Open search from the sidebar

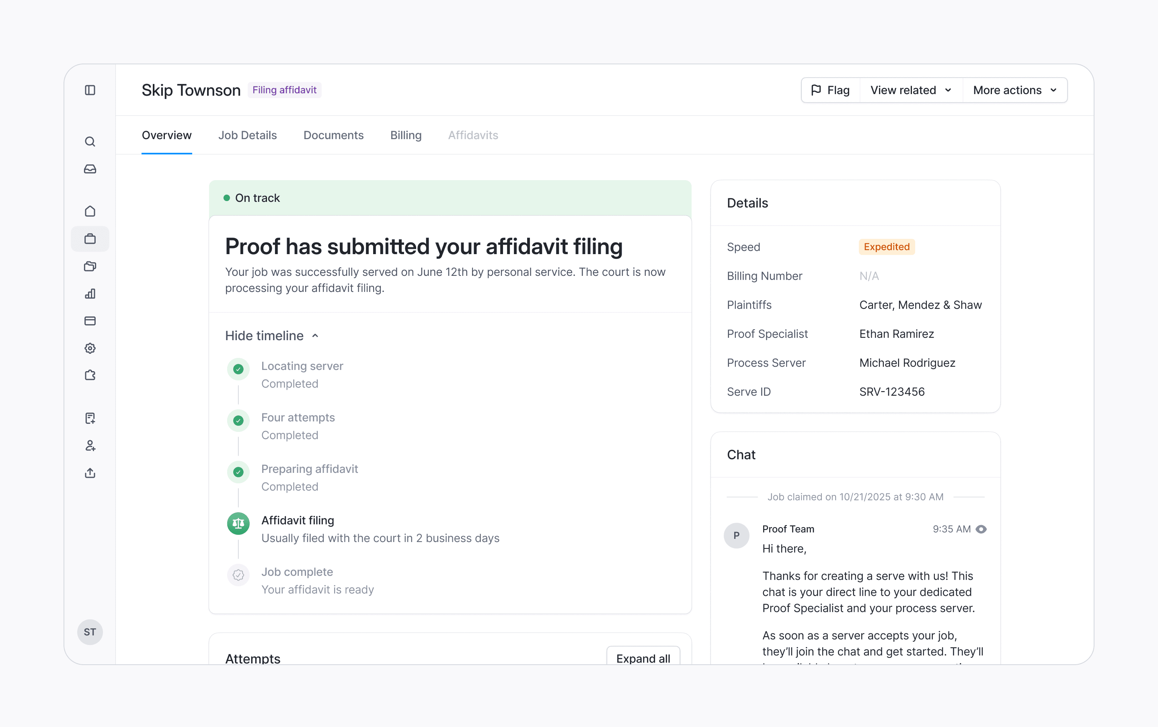[x=90, y=142]
